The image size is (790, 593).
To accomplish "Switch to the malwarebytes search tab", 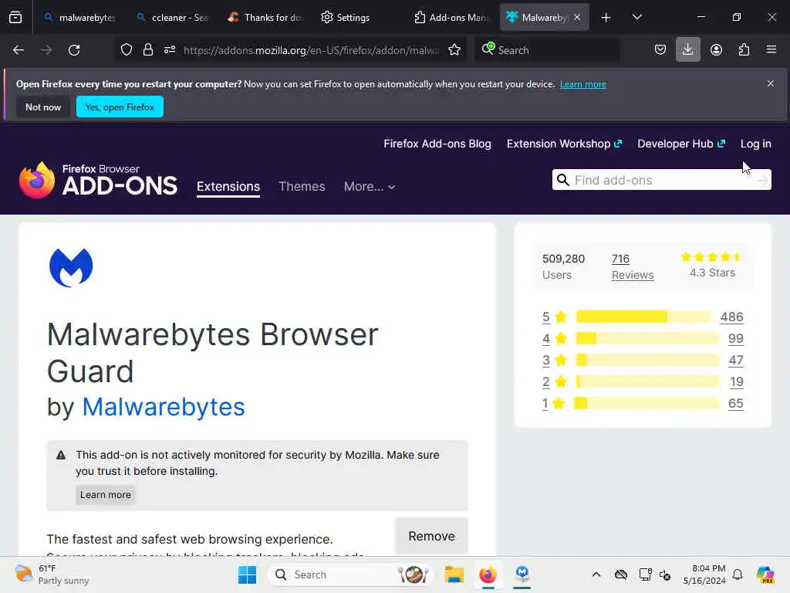I will [79, 18].
